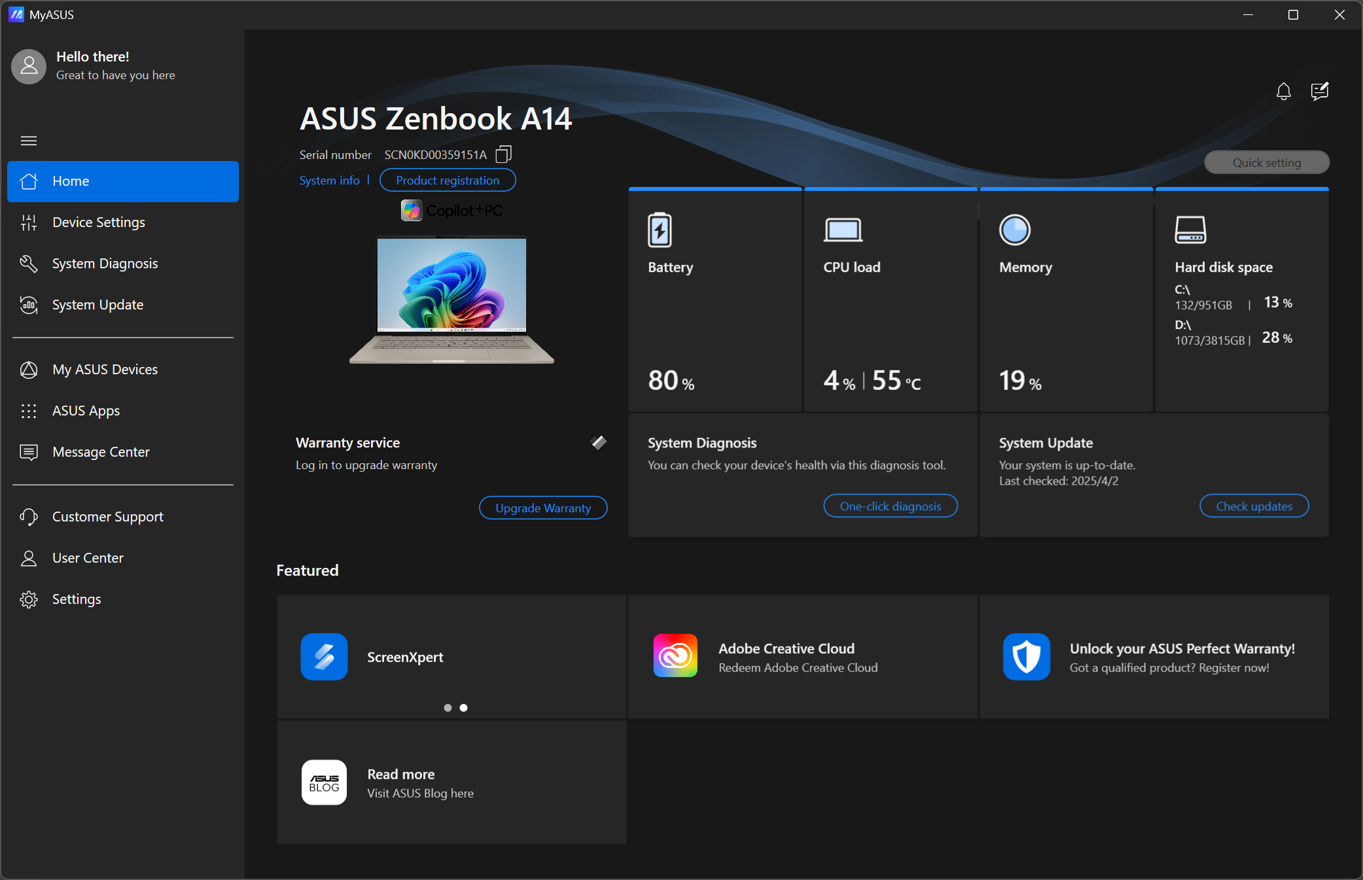
Task: Open notifications via the bell icon
Action: (x=1283, y=92)
